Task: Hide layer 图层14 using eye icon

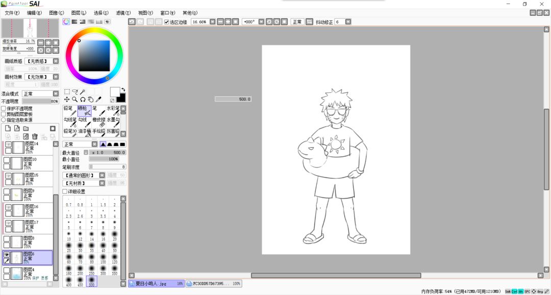Action: point(9,144)
